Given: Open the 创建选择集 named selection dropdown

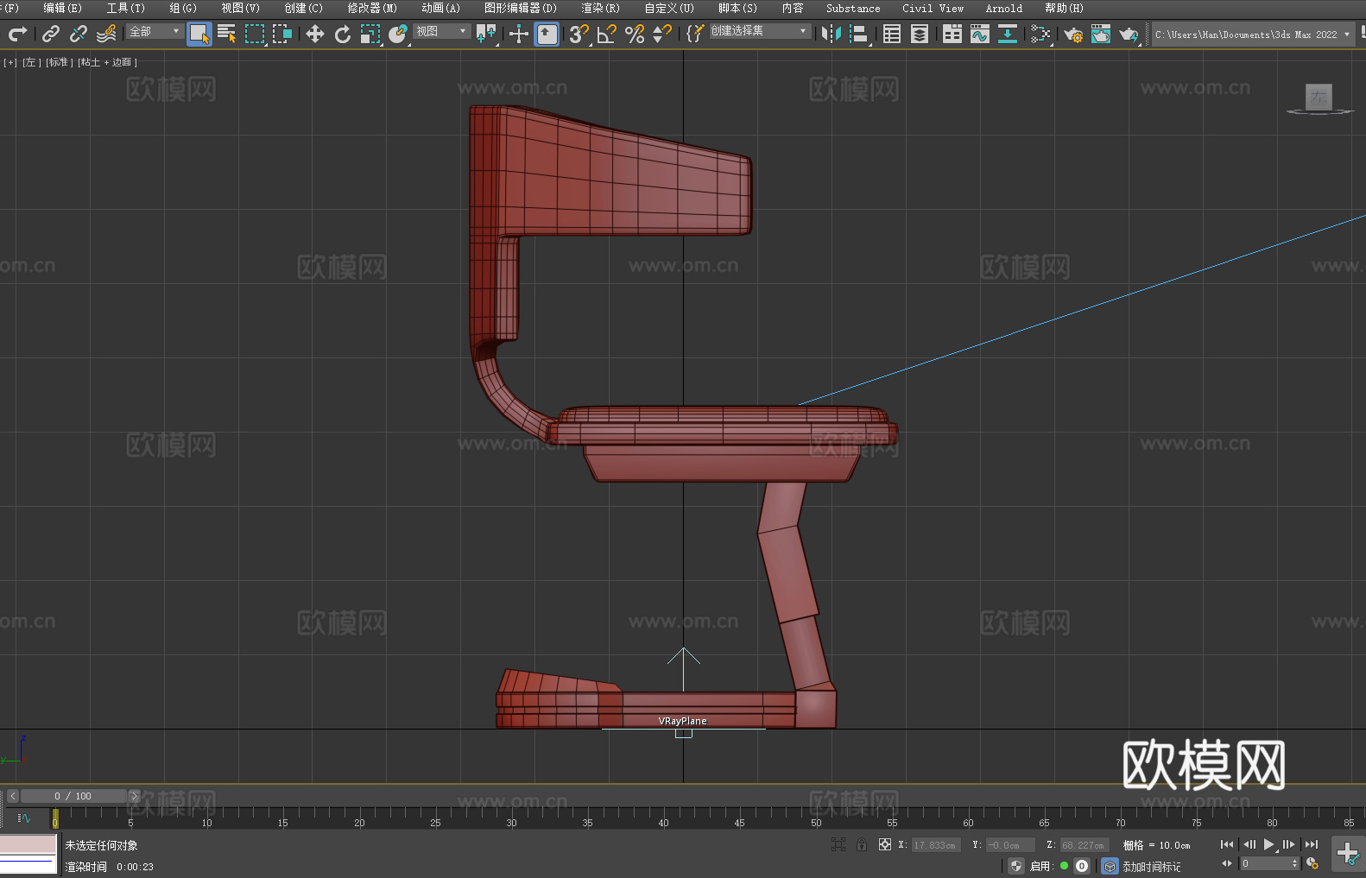Looking at the screenshot, I should click(x=760, y=31).
